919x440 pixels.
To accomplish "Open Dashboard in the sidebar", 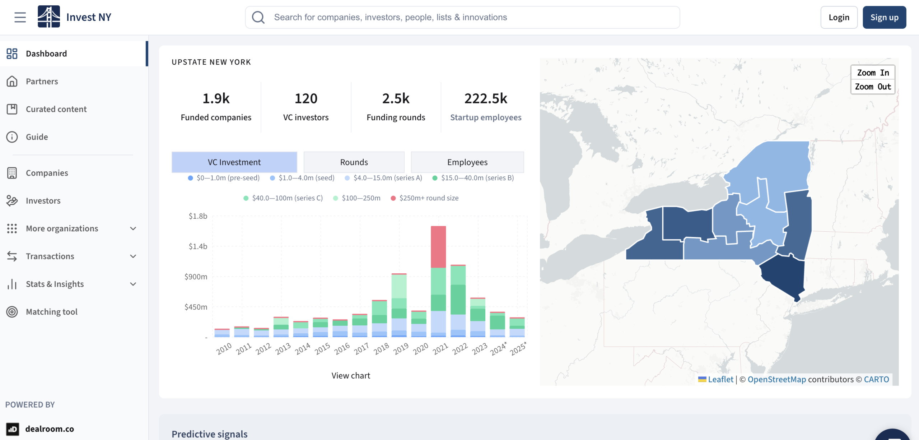I will (74, 54).
